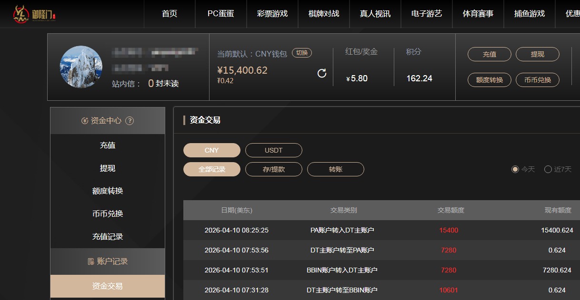
Task: Select the 今天 radio button
Action: tap(515, 169)
